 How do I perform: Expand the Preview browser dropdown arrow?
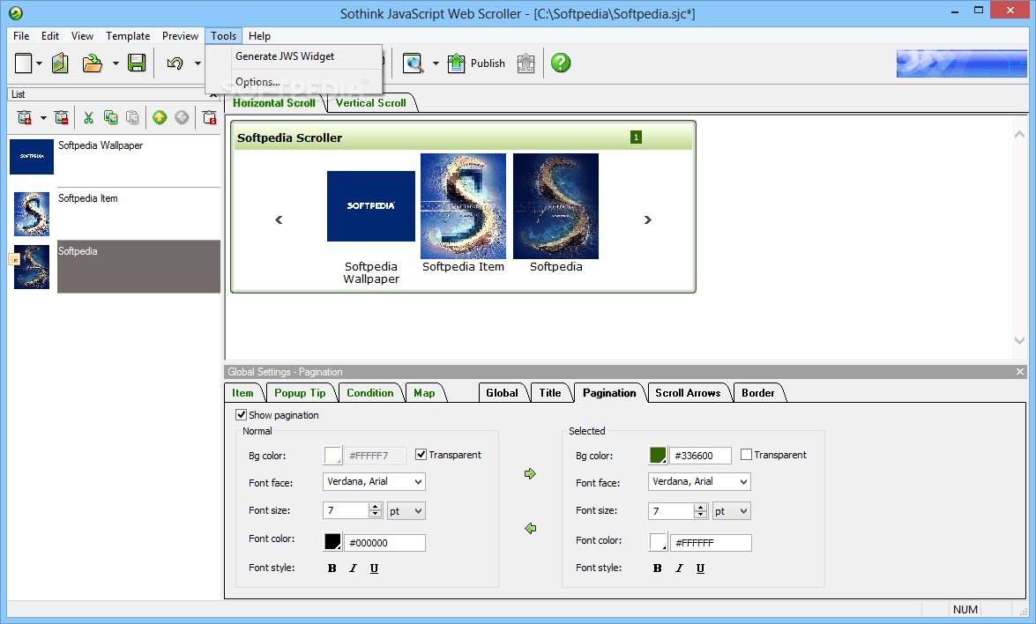[436, 63]
